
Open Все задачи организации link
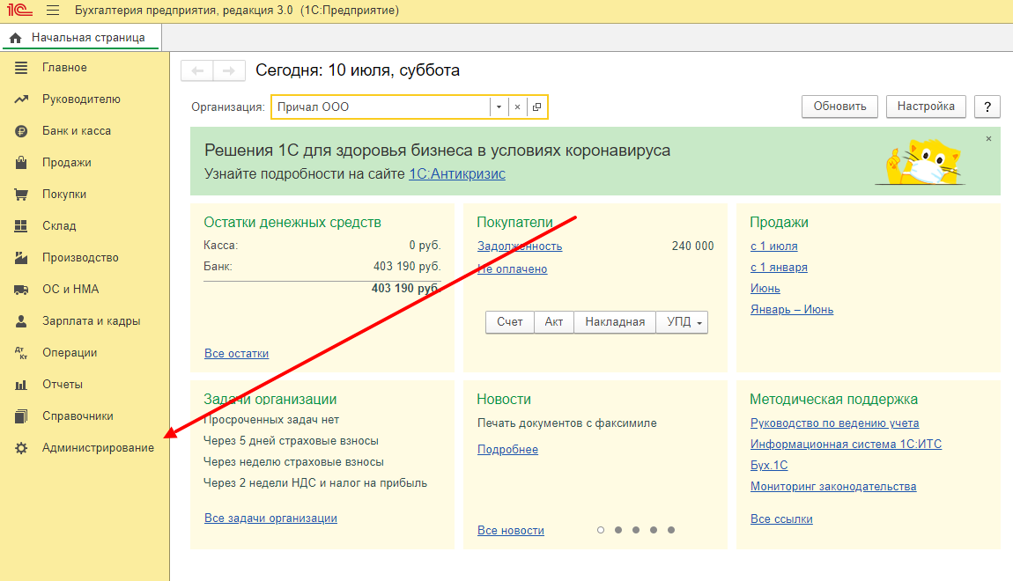(270, 518)
